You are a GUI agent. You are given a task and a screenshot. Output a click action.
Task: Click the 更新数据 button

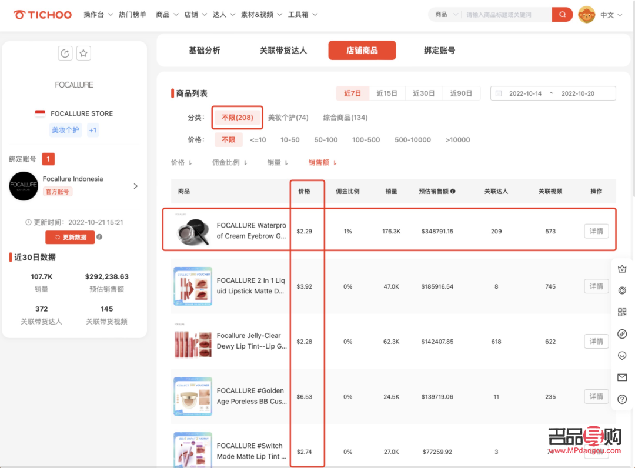70,237
